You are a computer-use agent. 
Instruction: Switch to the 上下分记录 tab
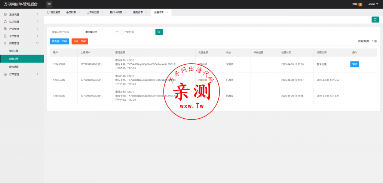point(93,12)
